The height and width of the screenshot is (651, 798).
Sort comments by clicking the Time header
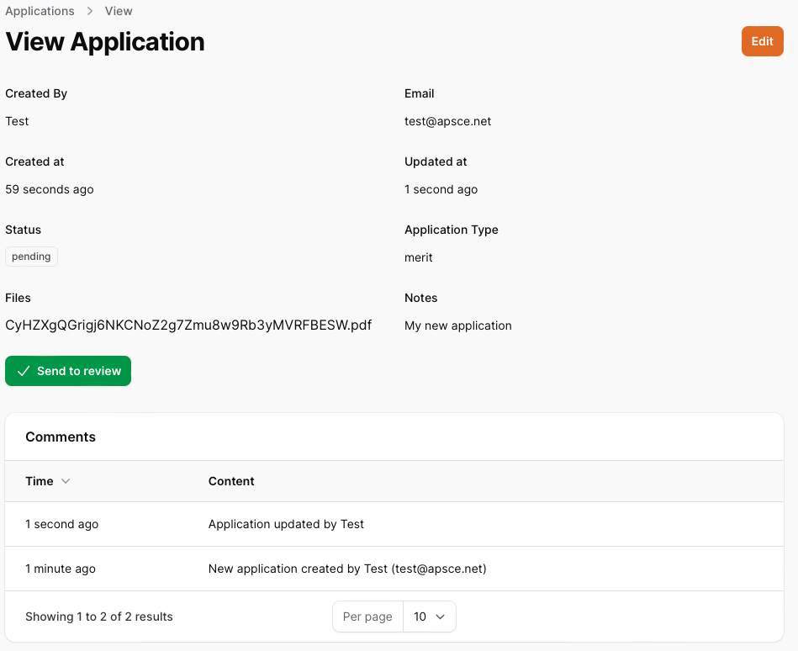click(37, 481)
